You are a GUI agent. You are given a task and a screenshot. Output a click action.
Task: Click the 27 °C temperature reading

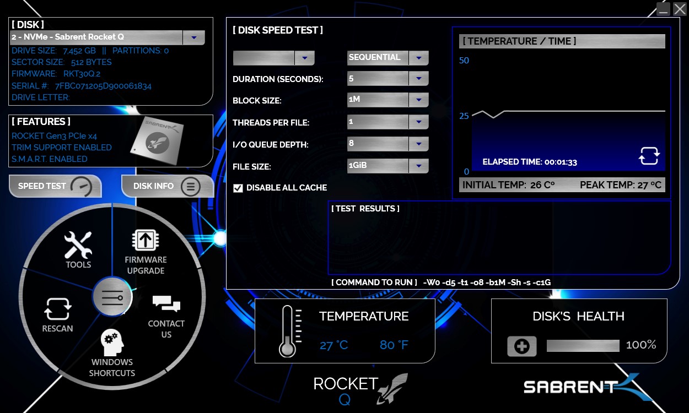tap(334, 345)
